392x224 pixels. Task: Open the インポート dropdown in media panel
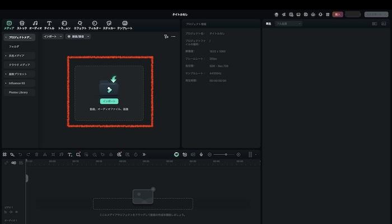[x=53, y=36]
